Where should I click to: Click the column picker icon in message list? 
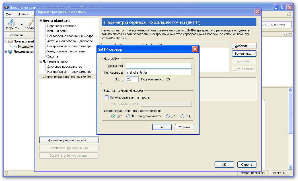pyautogui.click(x=290, y=34)
